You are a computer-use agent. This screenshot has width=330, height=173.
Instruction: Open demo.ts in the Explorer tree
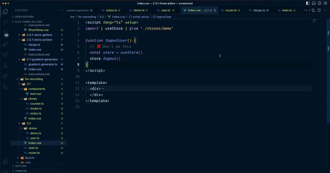[36, 133]
